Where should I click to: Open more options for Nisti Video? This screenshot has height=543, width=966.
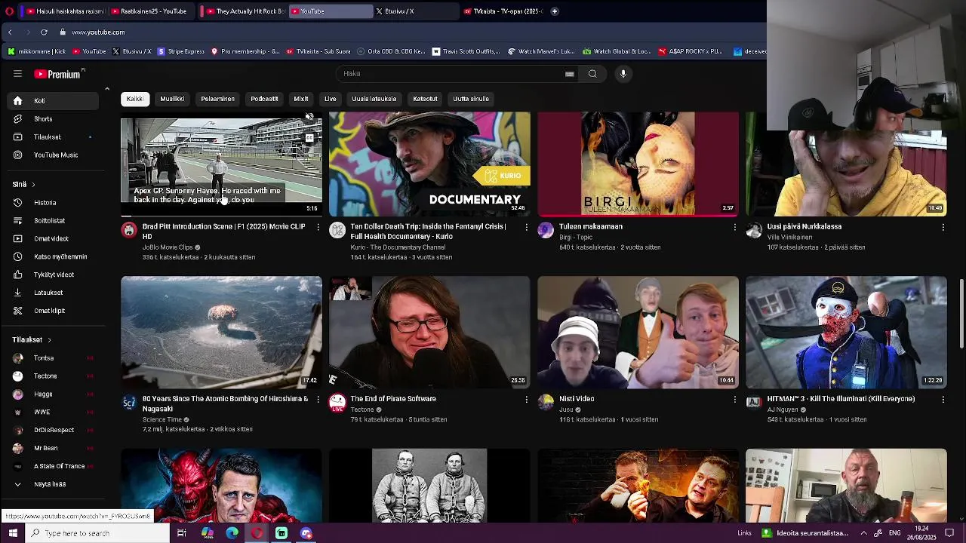(734, 400)
